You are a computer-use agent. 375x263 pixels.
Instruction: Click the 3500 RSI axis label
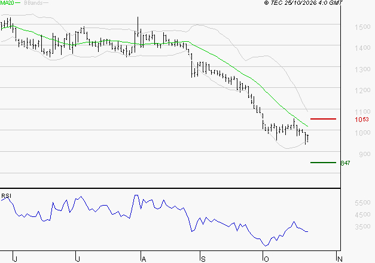click(x=363, y=227)
